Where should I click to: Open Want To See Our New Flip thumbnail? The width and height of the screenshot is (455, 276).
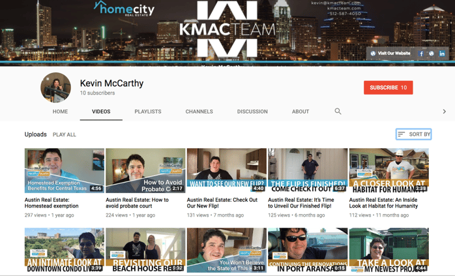pyautogui.click(x=227, y=170)
